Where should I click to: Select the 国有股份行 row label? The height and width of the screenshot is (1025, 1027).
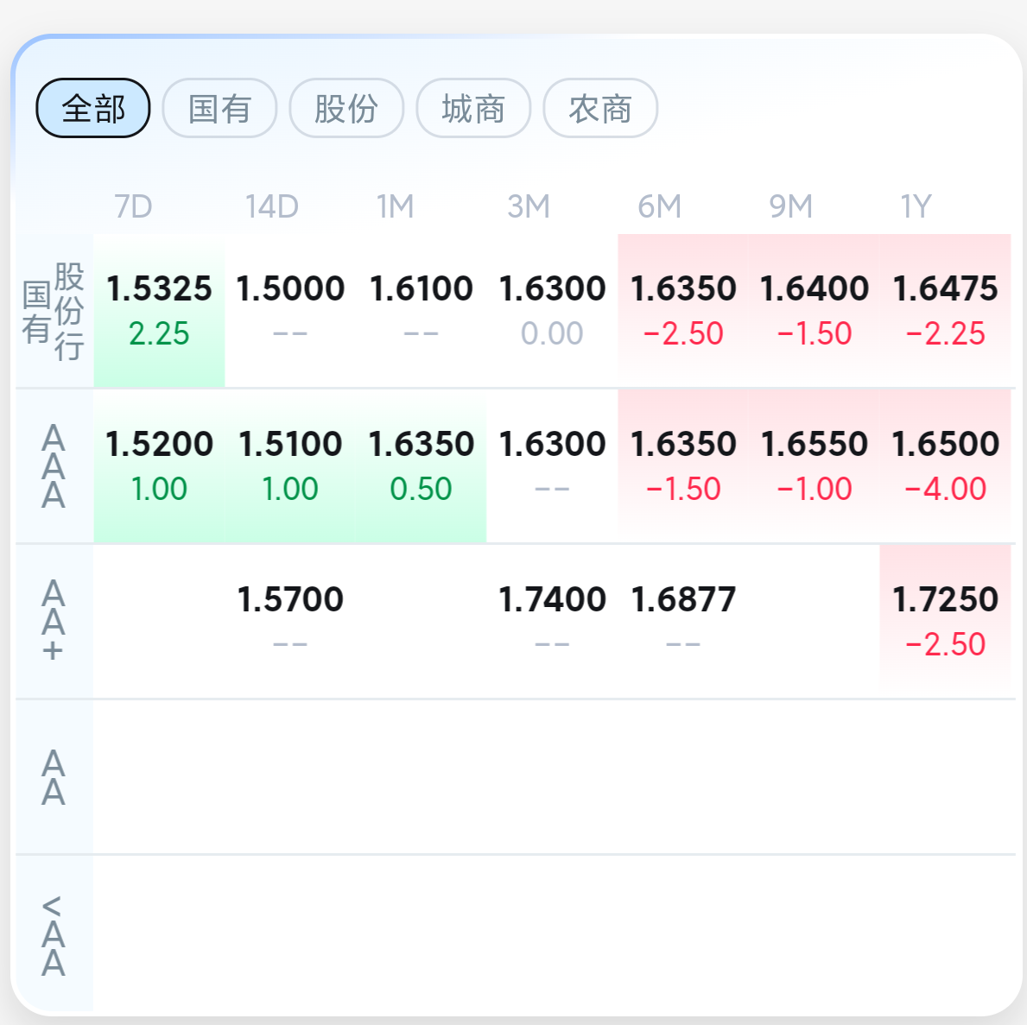54,311
